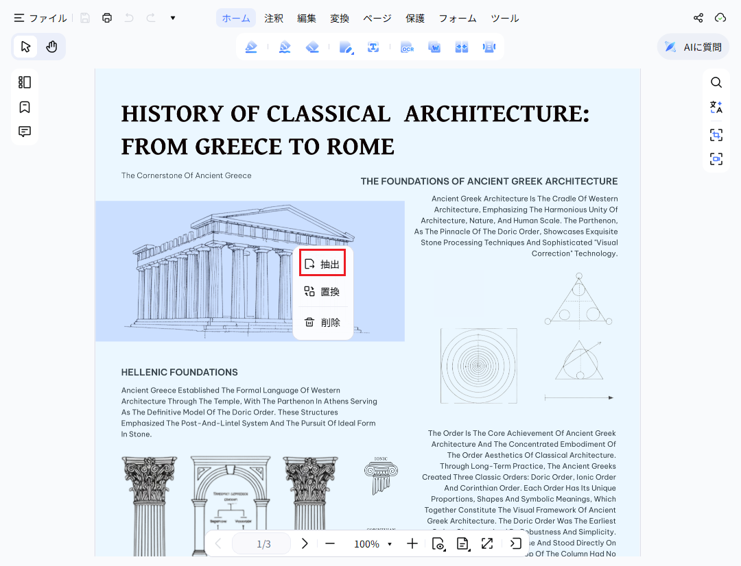Viewport: 741px width, 566px height.
Task: Open the reading view mode options
Action: pyautogui.click(x=438, y=544)
